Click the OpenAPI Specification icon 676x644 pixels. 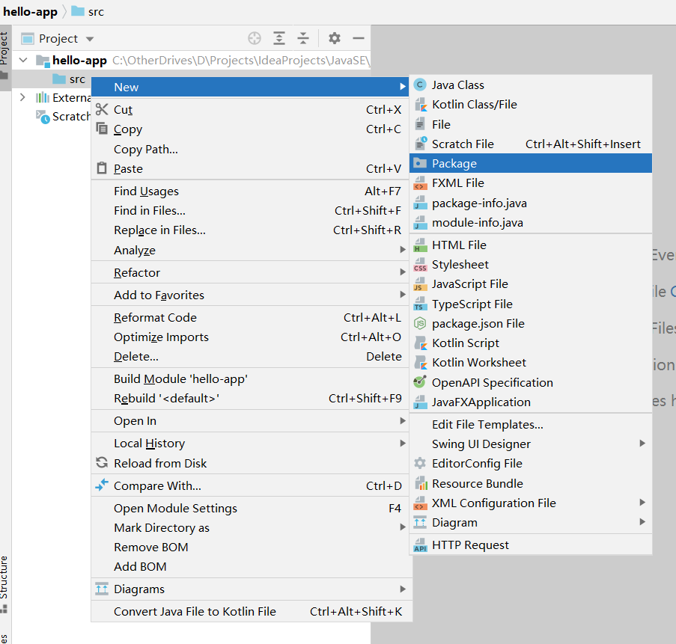tap(420, 381)
